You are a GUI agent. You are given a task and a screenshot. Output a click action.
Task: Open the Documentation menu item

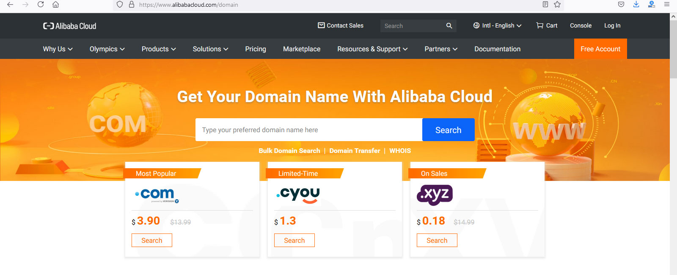coord(498,49)
